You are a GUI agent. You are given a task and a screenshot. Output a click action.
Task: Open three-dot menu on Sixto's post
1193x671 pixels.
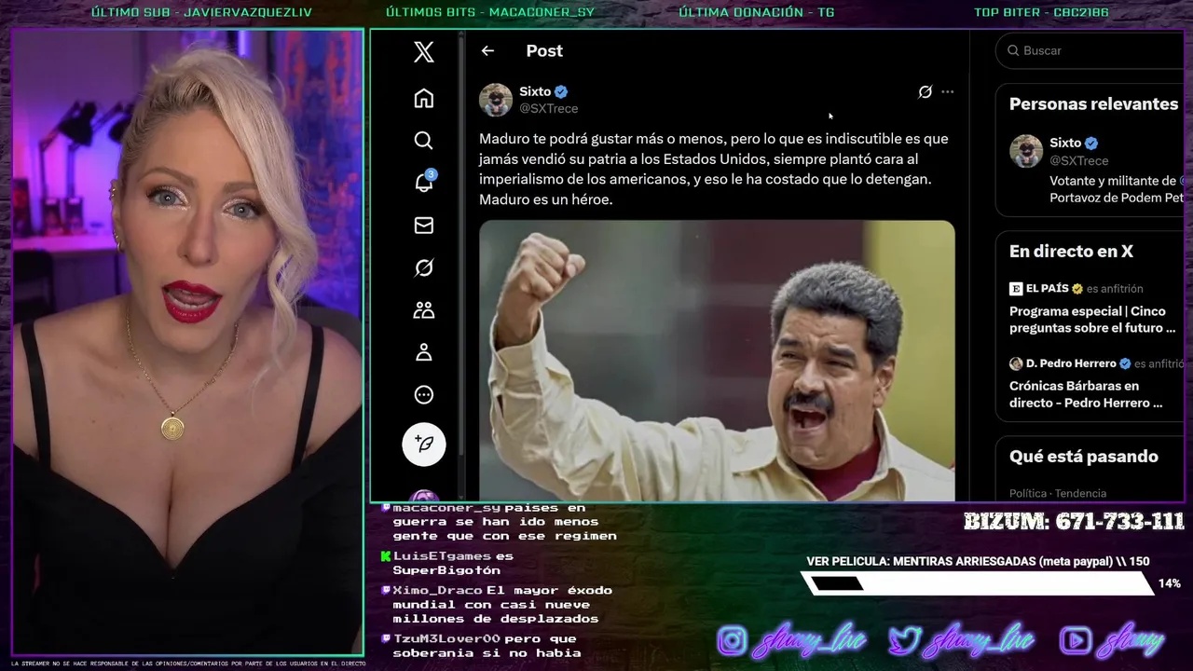click(x=947, y=91)
